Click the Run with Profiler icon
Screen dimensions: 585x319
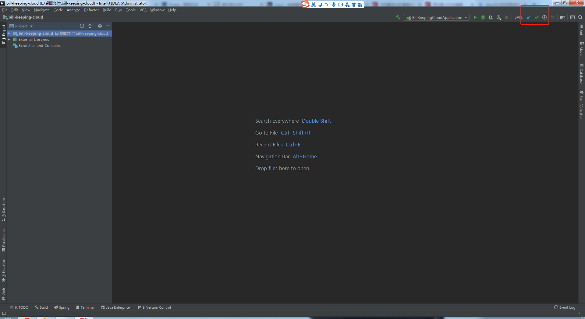(499, 17)
